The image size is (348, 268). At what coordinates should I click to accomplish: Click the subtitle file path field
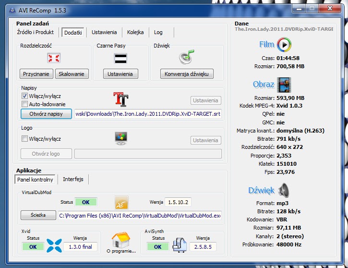pos(148,114)
